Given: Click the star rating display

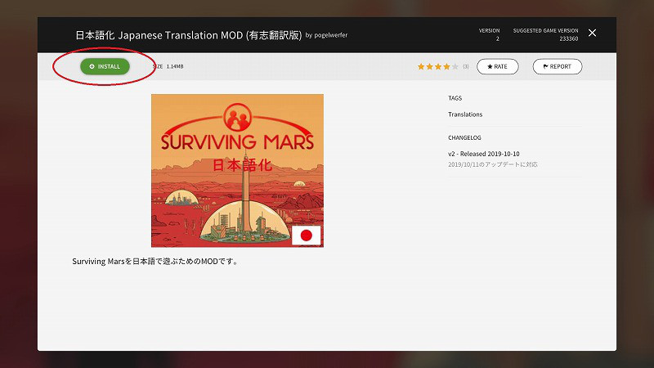Looking at the screenshot, I should pyautogui.click(x=438, y=66).
